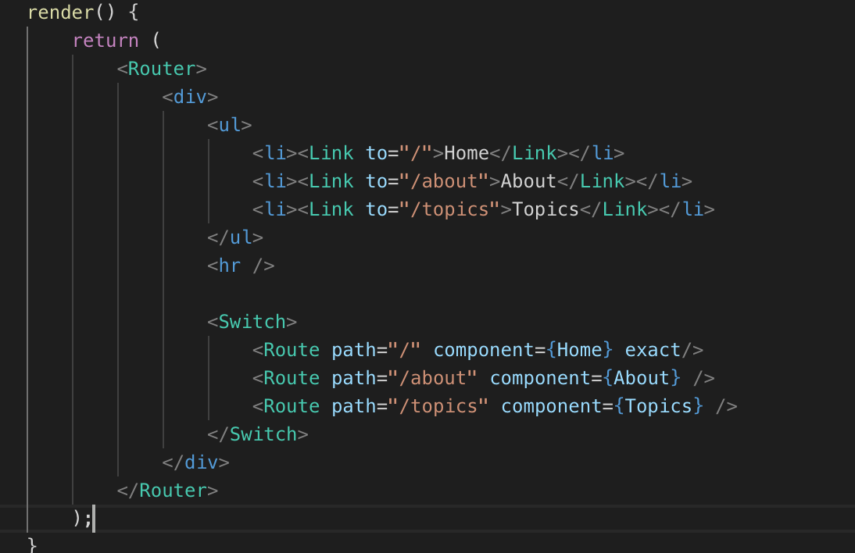Click the closing Router tag

(170, 490)
